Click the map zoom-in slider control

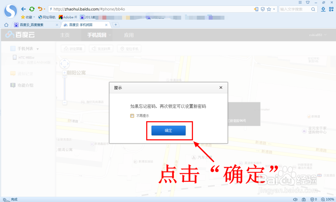pos(64,72)
